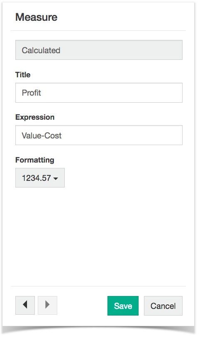
Task: Focus the Expression input field
Action: (99, 135)
